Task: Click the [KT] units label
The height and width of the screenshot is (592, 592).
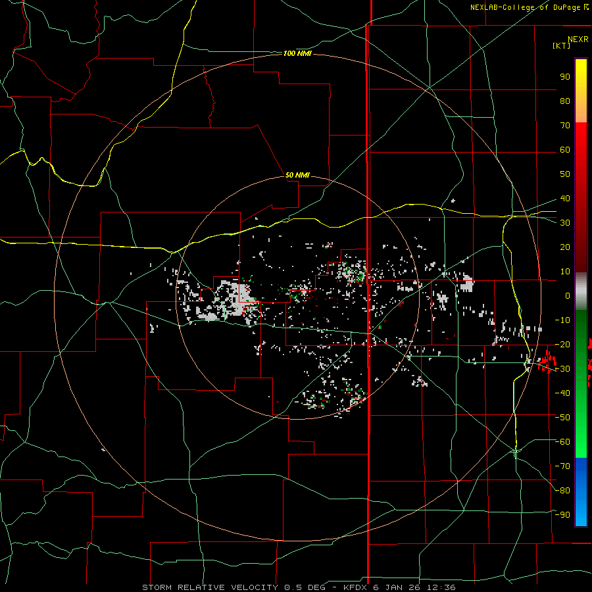Action: pyautogui.click(x=561, y=45)
